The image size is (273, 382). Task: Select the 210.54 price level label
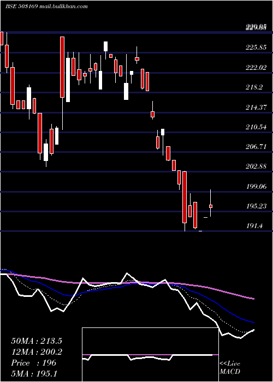coord(256,127)
